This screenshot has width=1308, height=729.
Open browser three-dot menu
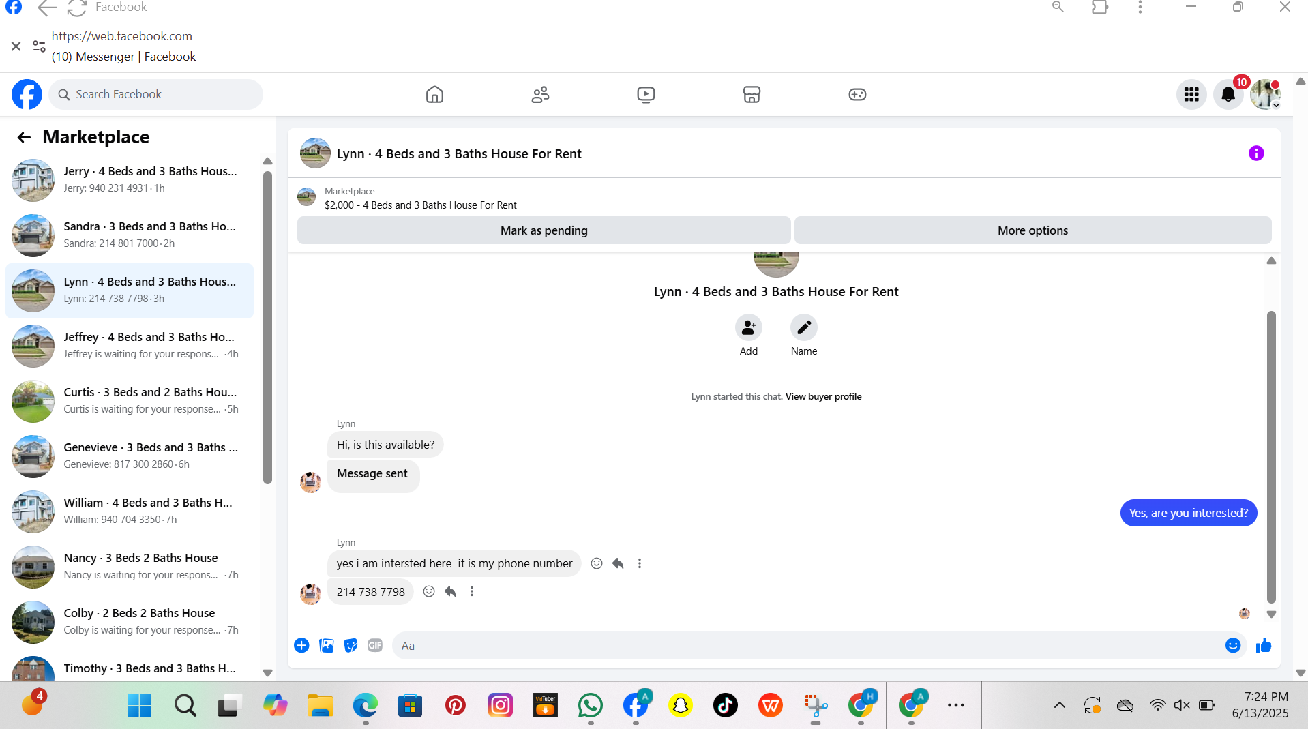coord(1140,7)
